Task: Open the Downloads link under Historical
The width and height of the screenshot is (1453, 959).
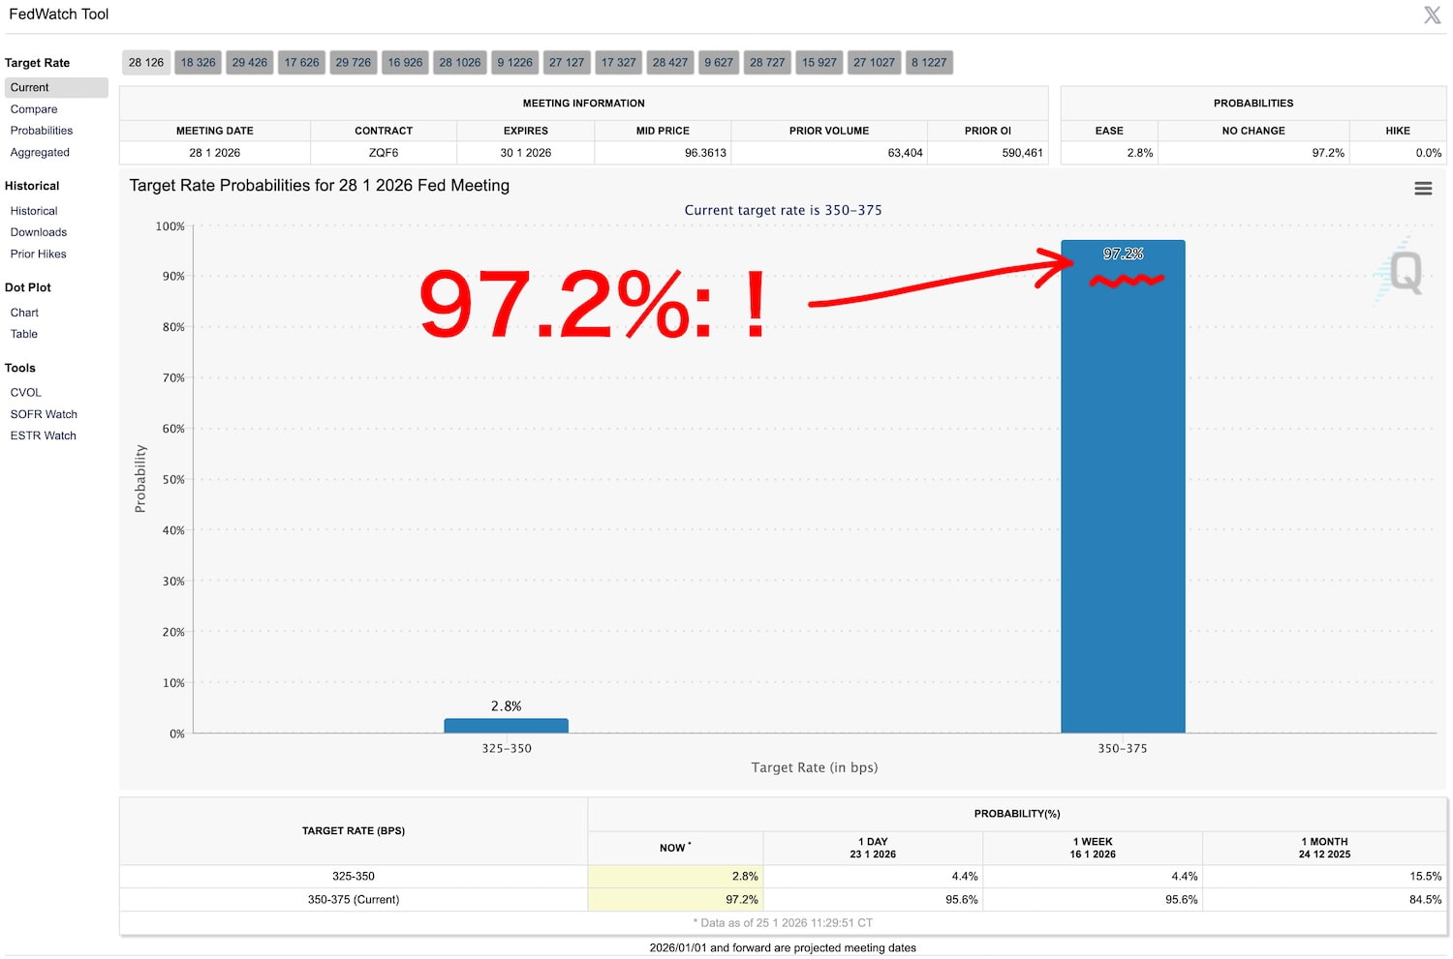Action: [x=39, y=232]
